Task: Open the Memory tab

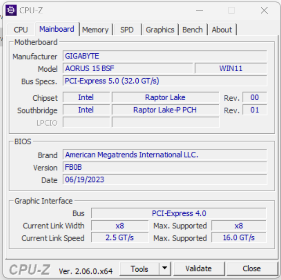Action: tap(95, 30)
